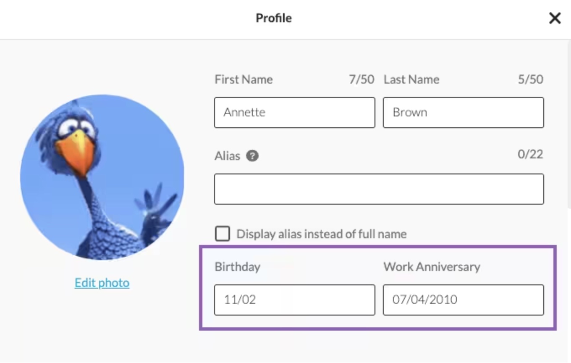Screen dimensions: 571x363
Task: Enable displaying alias instead of full name
Action: point(222,234)
